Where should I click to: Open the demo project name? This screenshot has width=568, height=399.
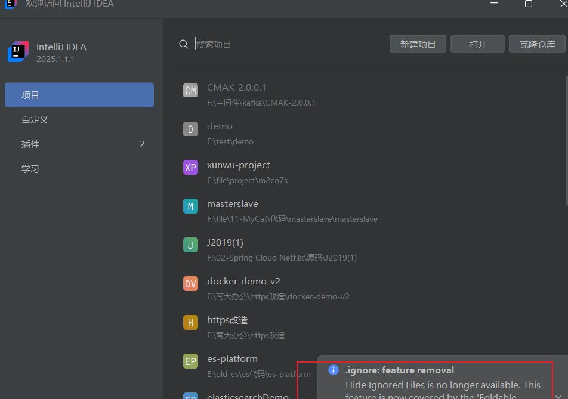point(220,126)
